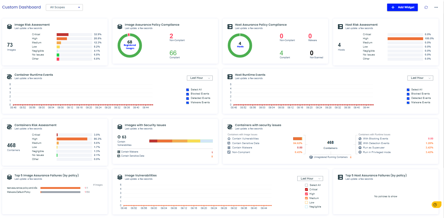Image resolution: width=444 pixels, height=218 pixels.
Task: Click the 68 Registered Images donut chart
Action: (130, 45)
